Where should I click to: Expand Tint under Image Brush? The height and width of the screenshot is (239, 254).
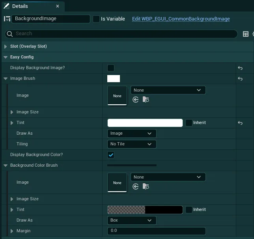[x=12, y=123]
